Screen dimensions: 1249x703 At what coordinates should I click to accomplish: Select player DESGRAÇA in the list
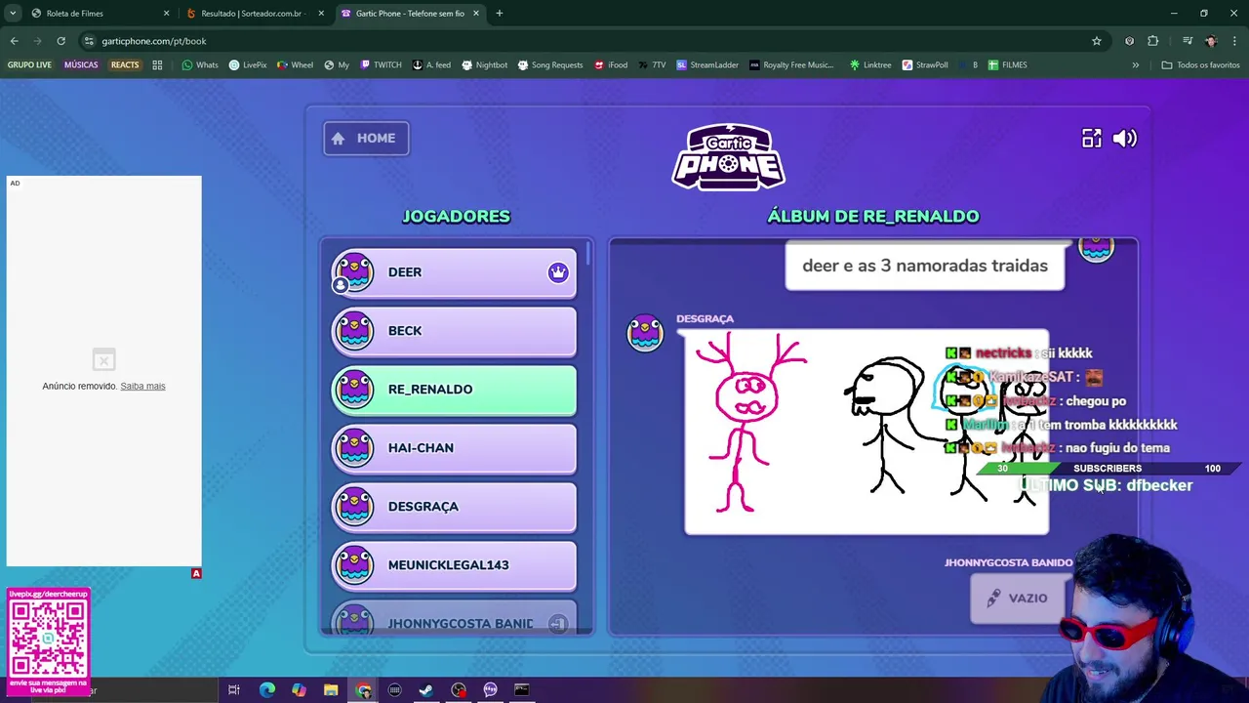pos(454,507)
